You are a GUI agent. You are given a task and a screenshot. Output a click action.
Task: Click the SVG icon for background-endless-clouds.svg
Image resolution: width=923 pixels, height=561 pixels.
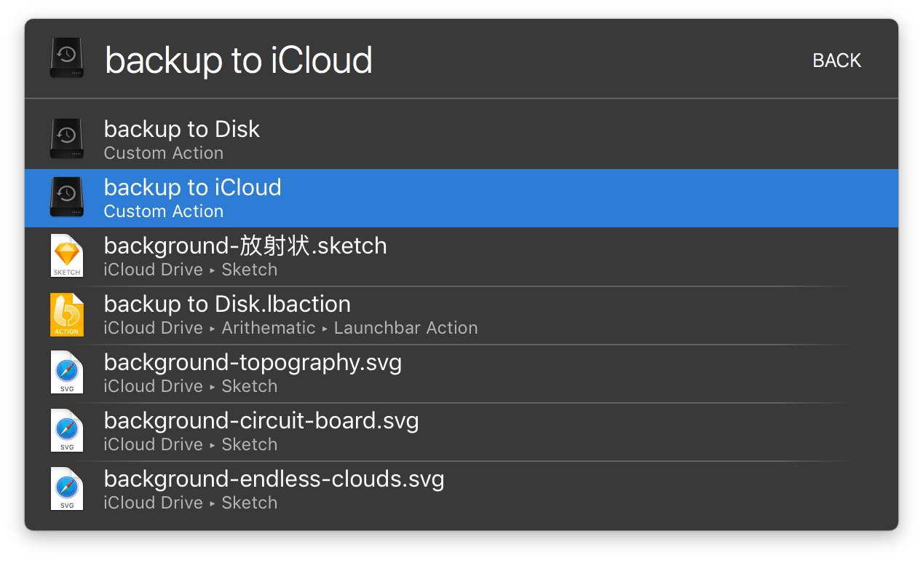coord(66,489)
